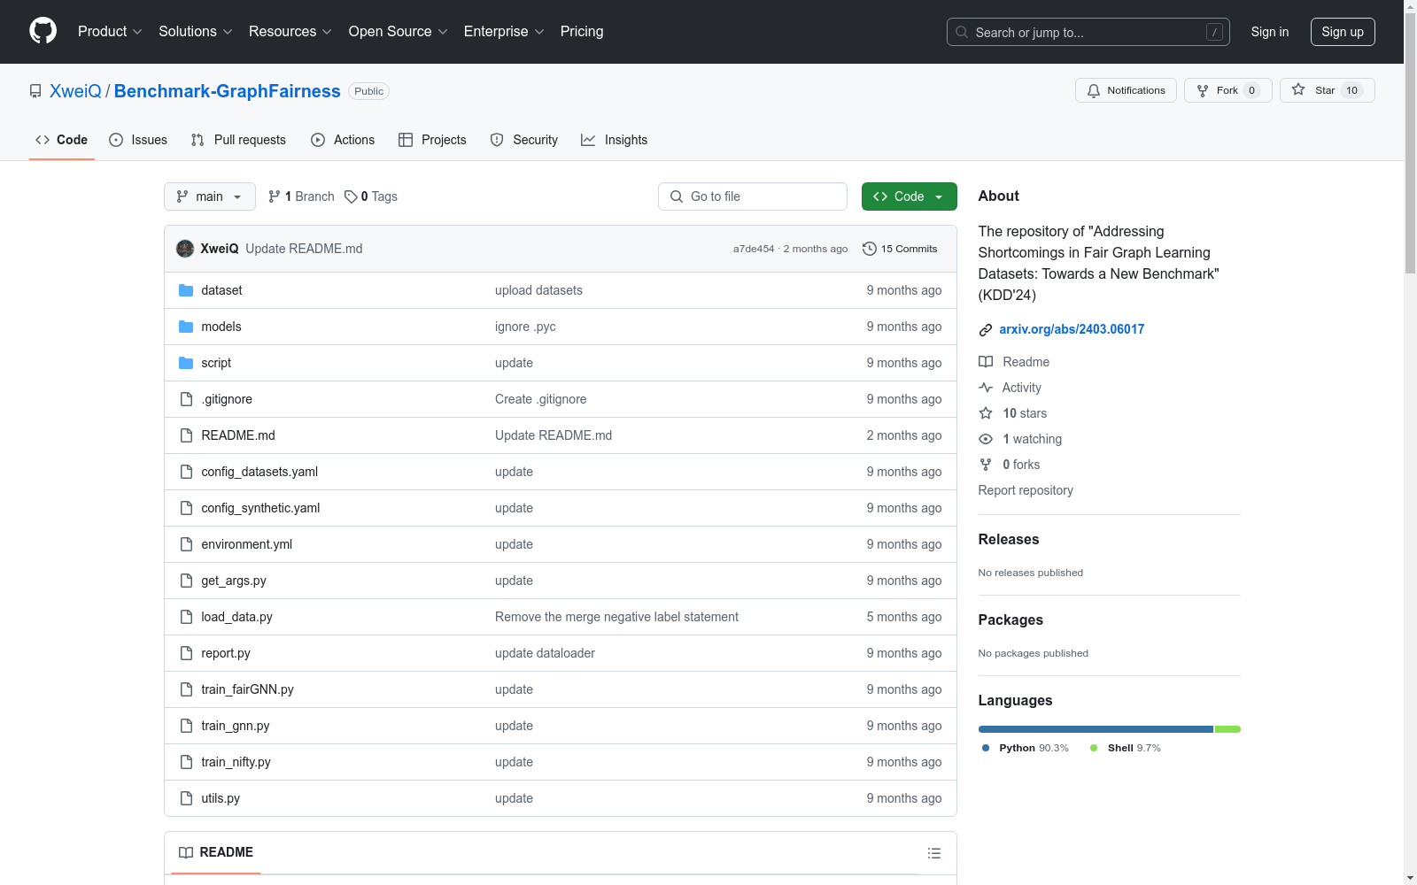Click the dataset folder icon

[186, 290]
